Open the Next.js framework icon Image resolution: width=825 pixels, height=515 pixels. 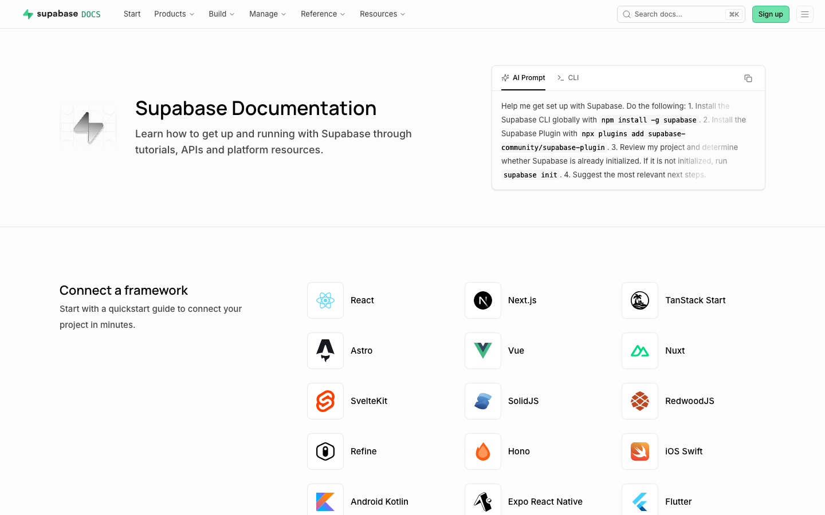[x=483, y=300]
